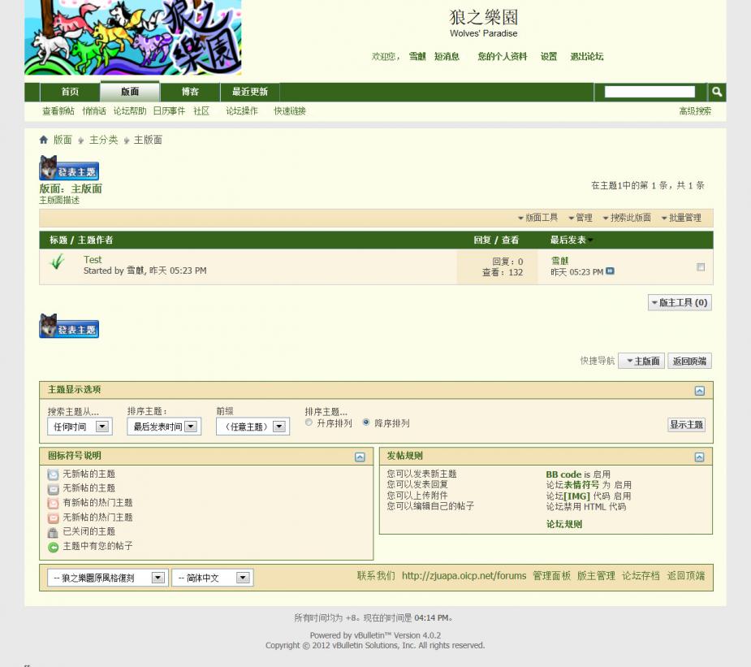
Task: Click the search input field
Action: 650,92
